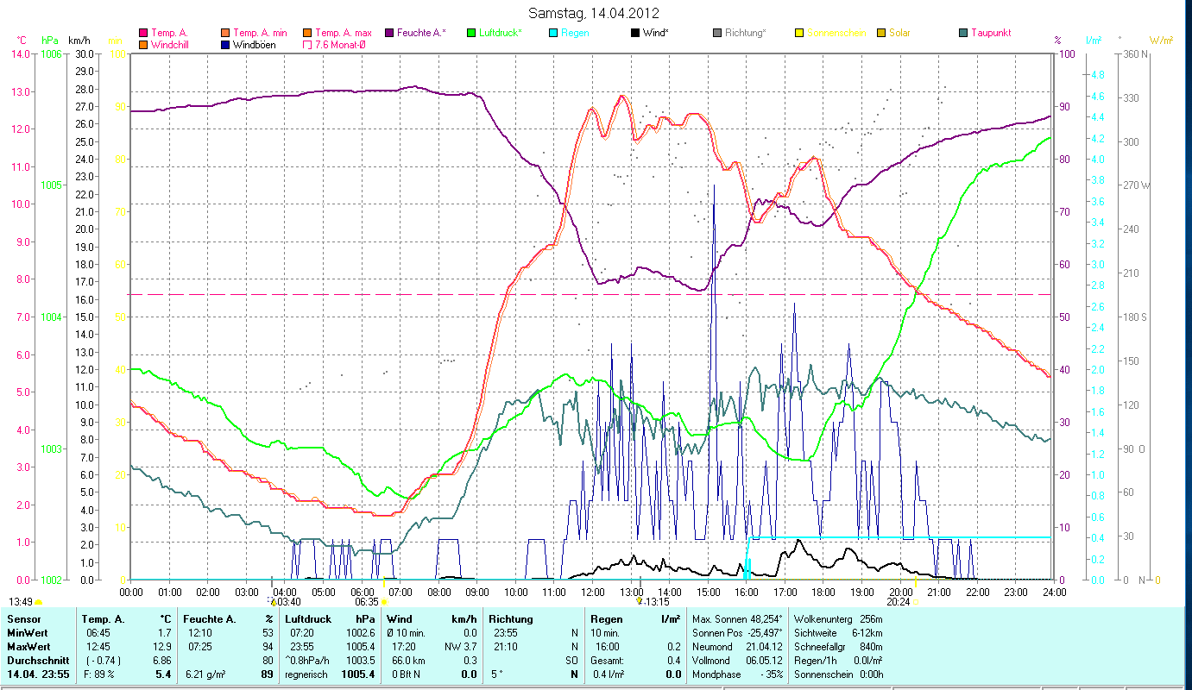Click the W/m² axis unit label
The image size is (1192, 690).
point(1161,41)
